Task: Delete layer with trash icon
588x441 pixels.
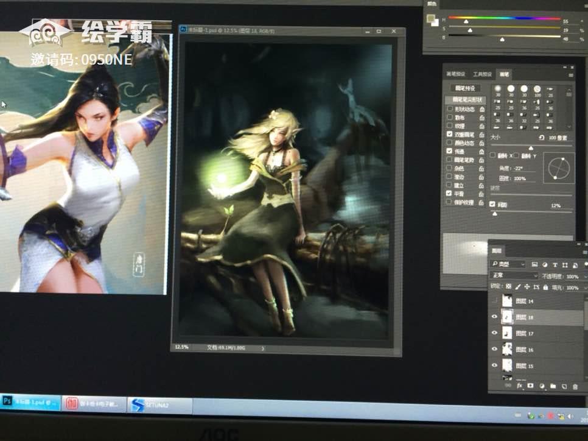Action: tap(575, 387)
